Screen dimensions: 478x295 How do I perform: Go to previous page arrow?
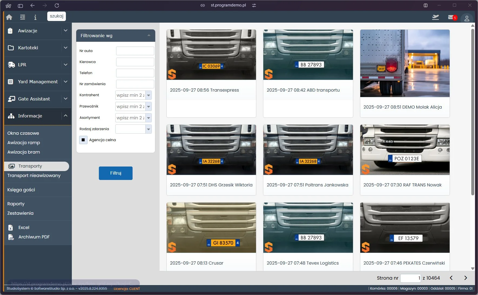(x=451, y=278)
